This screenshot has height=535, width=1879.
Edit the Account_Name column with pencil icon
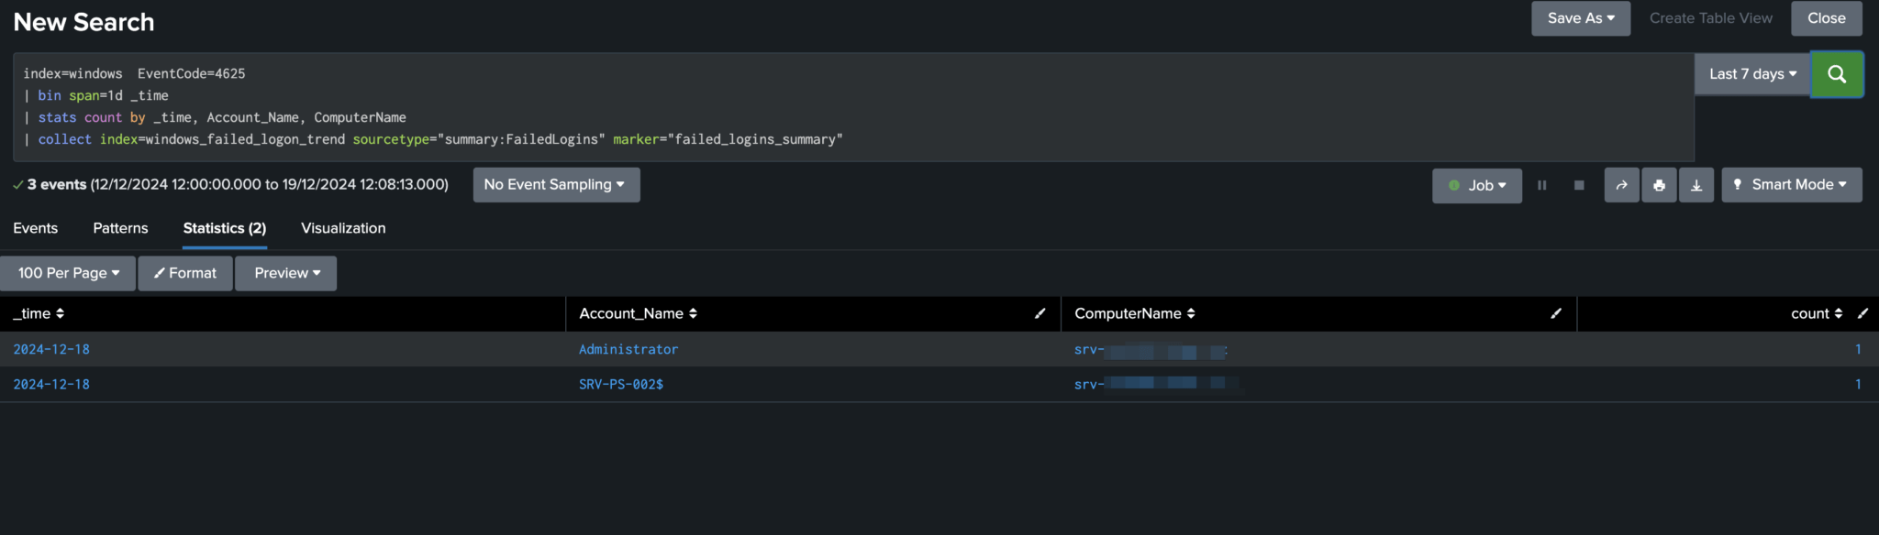(x=1040, y=313)
